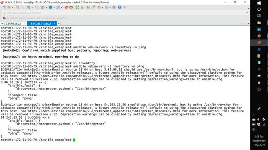Click the Font/Color scheme icon
The width and height of the screenshot is (268, 150).
pos(58,7)
